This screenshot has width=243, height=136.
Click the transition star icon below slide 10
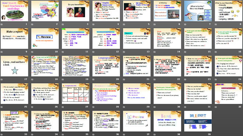coord(32,52)
